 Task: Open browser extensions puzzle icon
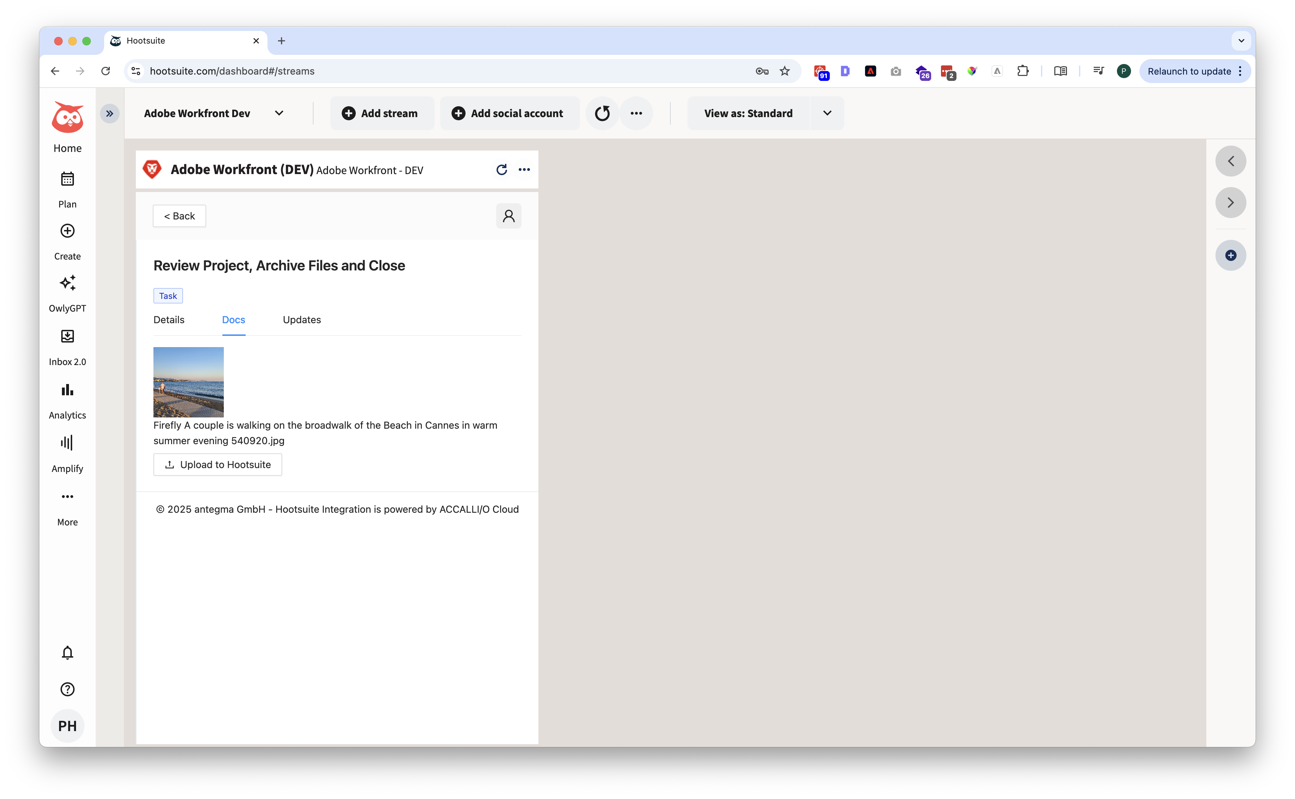click(1023, 71)
